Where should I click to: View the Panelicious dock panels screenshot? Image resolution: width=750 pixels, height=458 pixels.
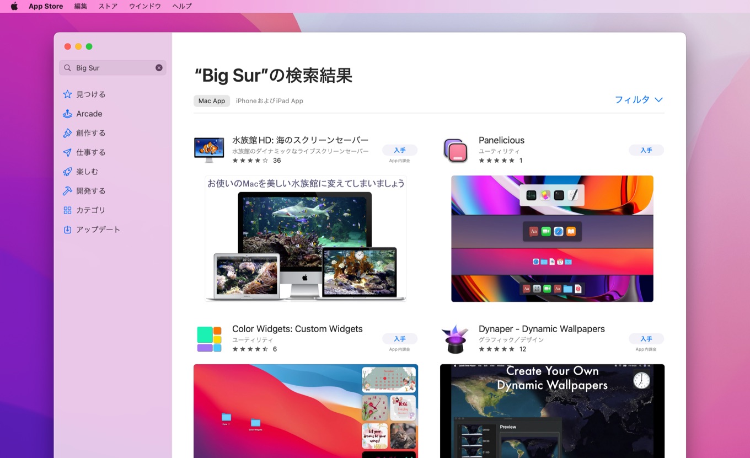point(552,238)
